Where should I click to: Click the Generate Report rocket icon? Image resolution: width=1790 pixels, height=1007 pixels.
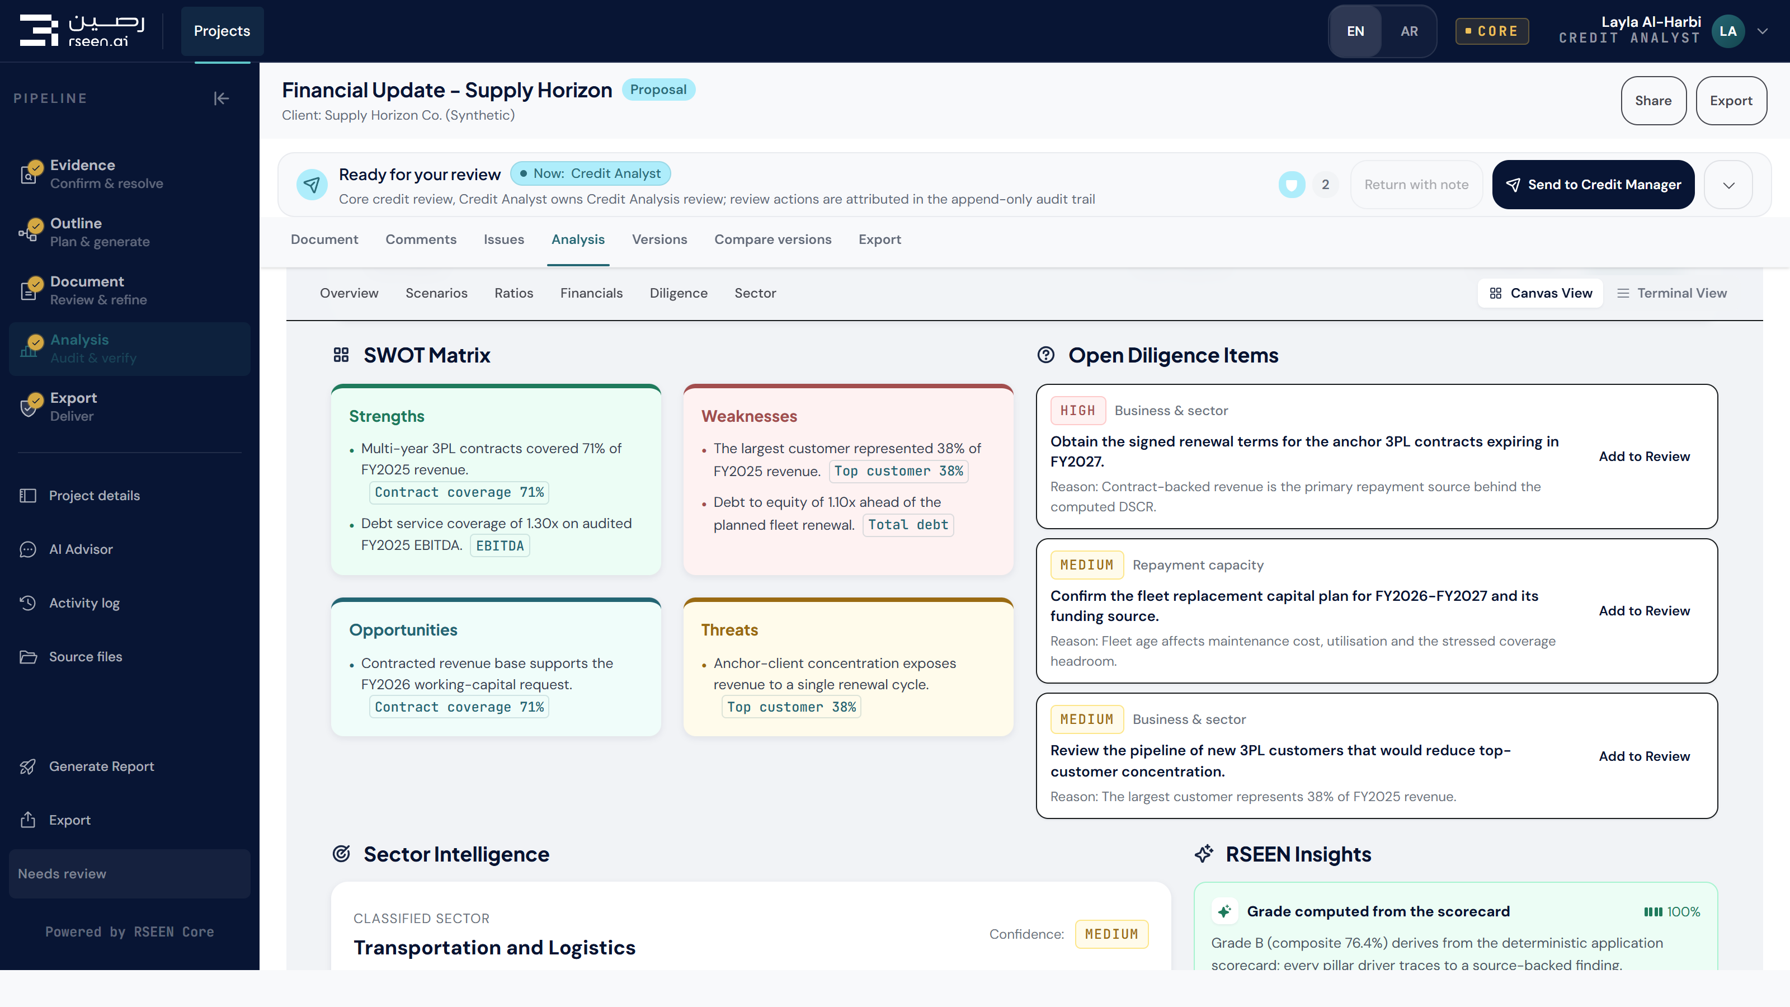[28, 766]
